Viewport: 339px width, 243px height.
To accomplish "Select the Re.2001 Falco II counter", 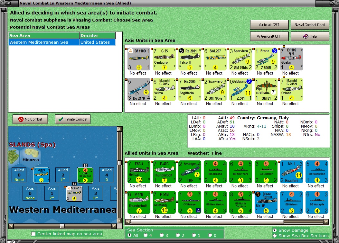I will [x=190, y=59].
